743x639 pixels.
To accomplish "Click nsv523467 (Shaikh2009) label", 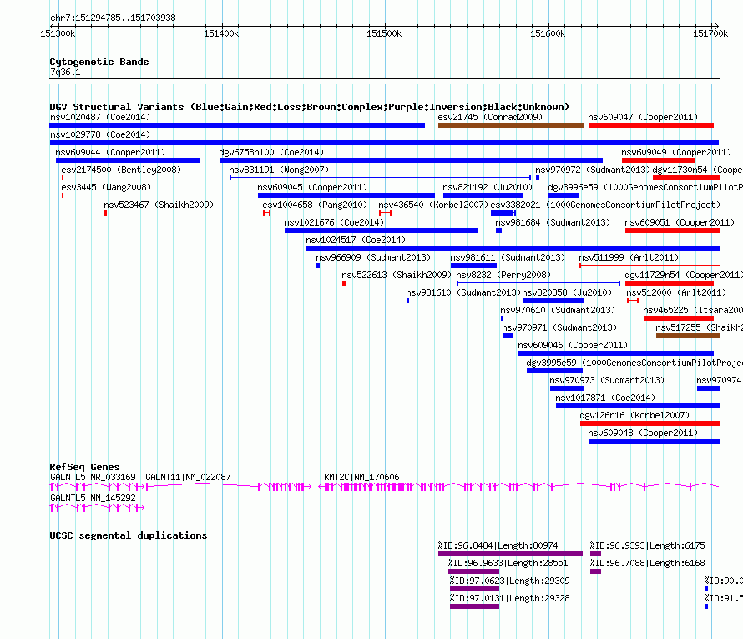I will 159,205.
